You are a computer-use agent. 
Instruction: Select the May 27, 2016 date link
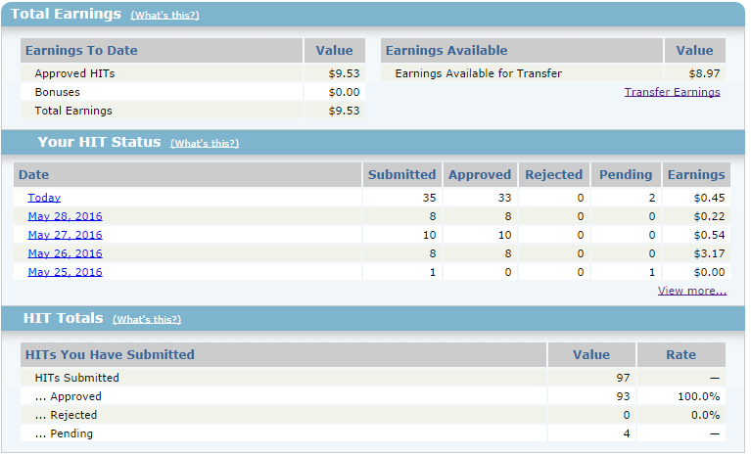[65, 235]
